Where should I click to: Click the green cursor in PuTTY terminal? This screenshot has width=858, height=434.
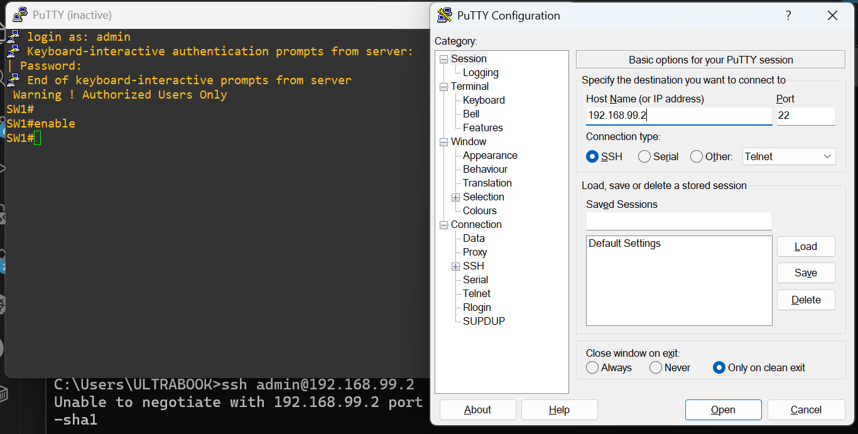click(x=38, y=138)
